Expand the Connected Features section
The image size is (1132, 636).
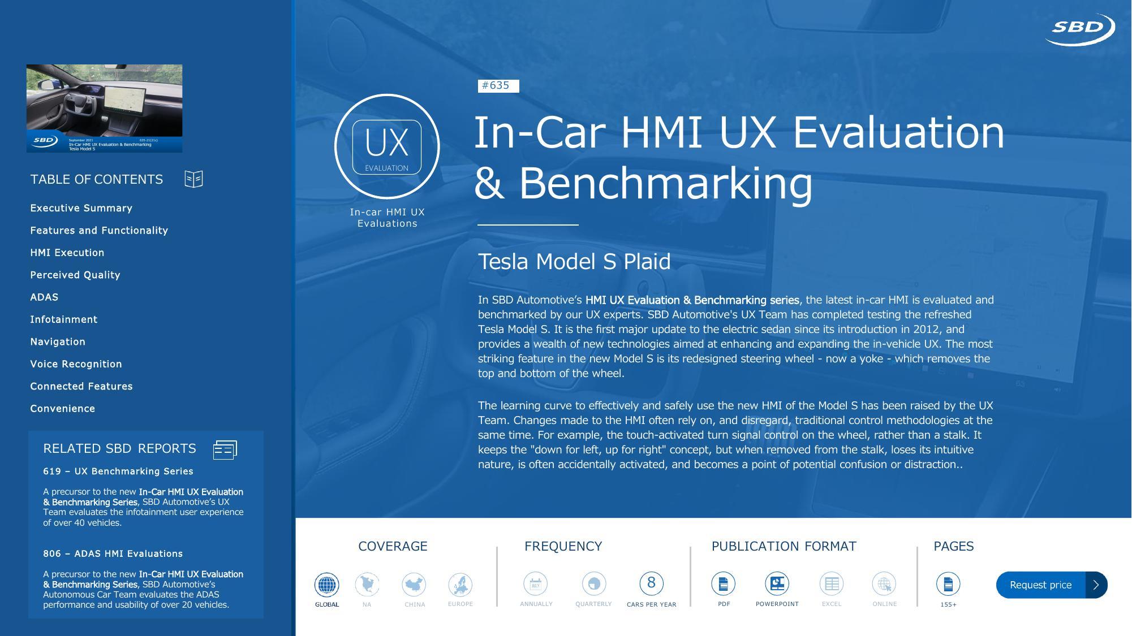tap(81, 385)
